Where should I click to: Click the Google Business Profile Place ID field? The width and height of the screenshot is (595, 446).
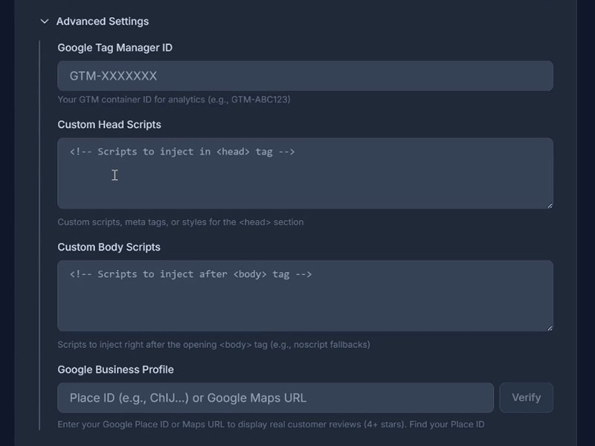[x=275, y=398]
